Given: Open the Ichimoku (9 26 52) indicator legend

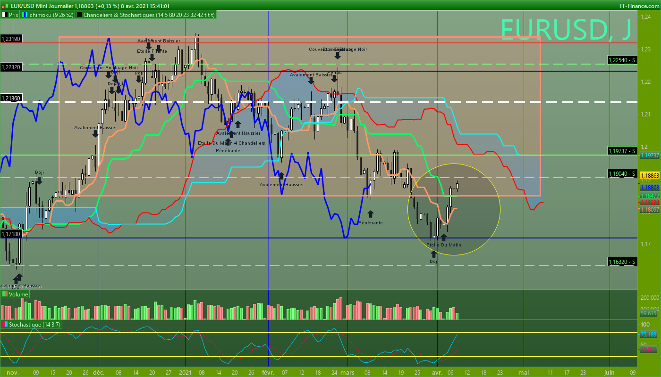Looking at the screenshot, I should pyautogui.click(x=47, y=15).
